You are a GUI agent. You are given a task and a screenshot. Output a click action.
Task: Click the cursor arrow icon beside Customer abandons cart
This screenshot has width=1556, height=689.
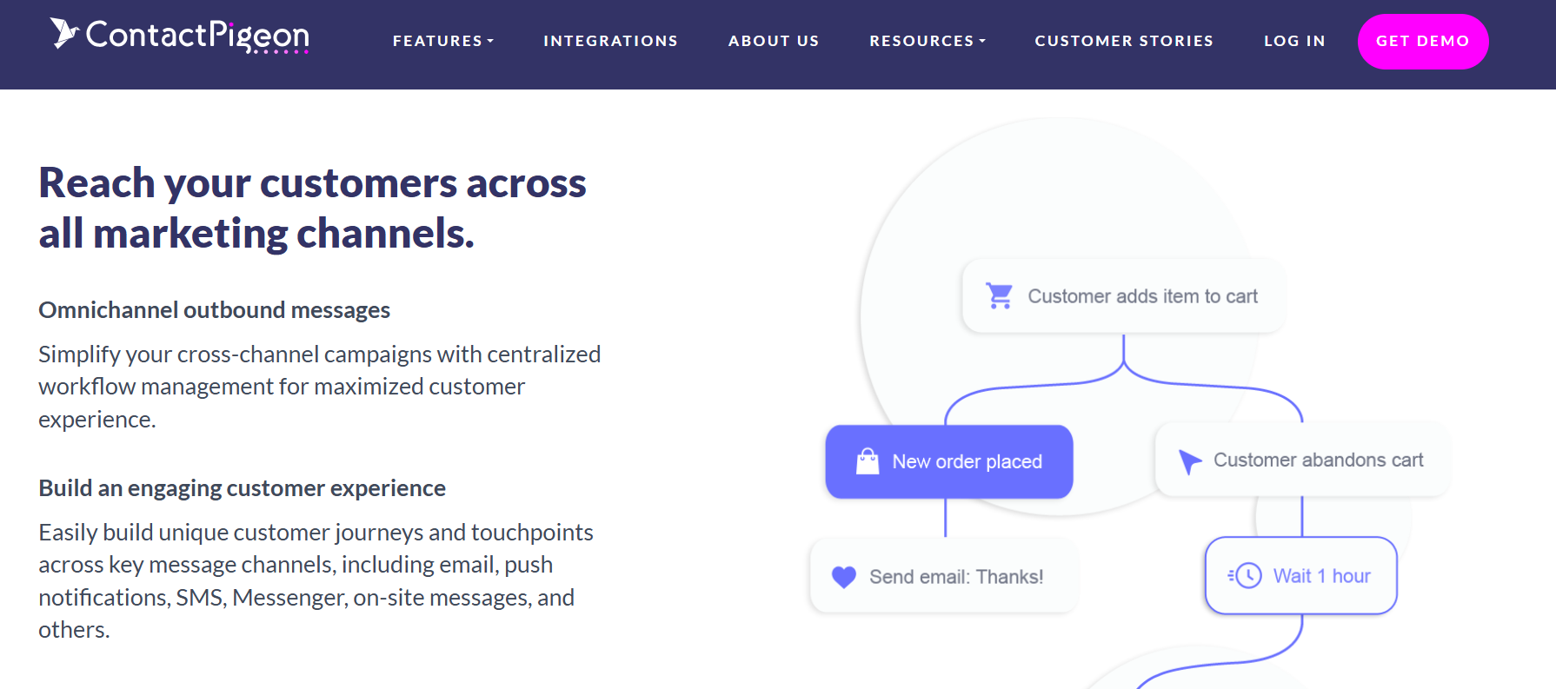click(x=1189, y=461)
